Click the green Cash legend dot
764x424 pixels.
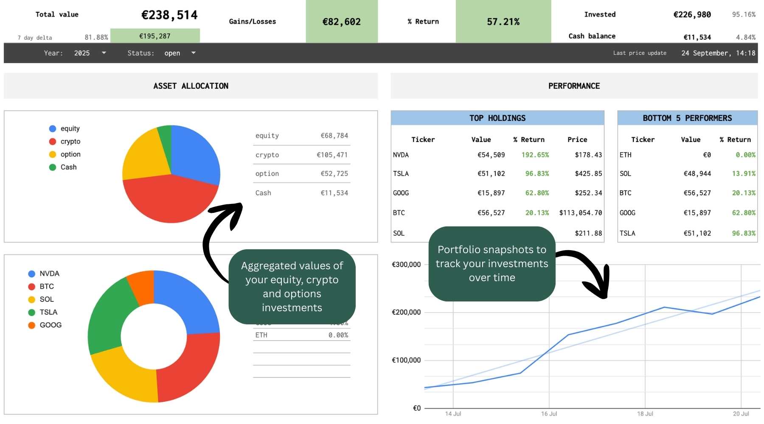tap(53, 167)
